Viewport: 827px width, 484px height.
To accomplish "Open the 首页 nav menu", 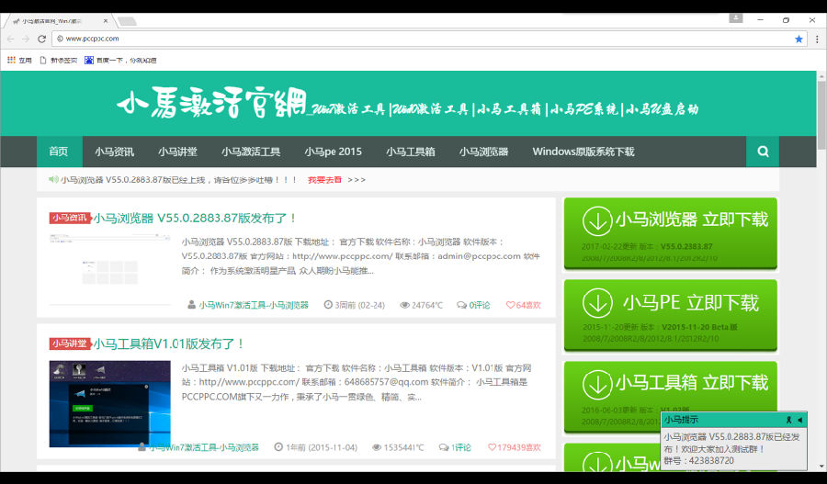I will tap(59, 152).
